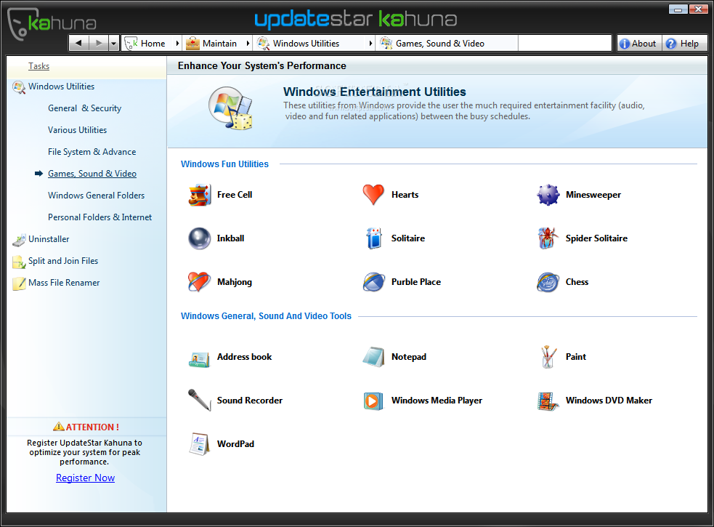Expand the arrow after Maintain breadcrumb
Image resolution: width=714 pixels, height=527 pixels.
click(248, 44)
